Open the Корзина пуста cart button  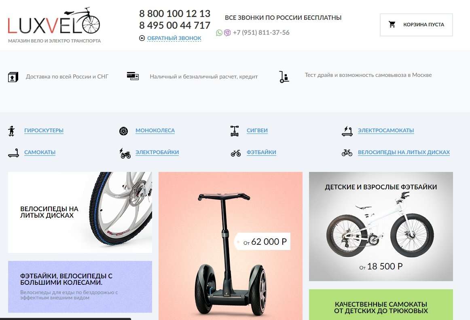[416, 25]
